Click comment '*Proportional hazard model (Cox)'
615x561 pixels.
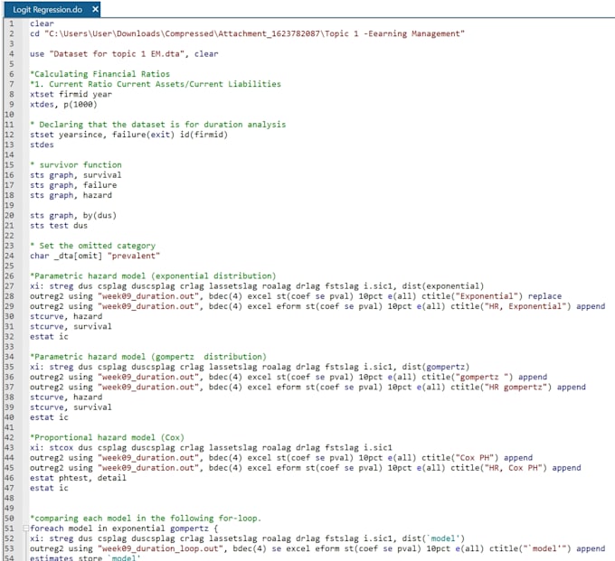pos(107,437)
